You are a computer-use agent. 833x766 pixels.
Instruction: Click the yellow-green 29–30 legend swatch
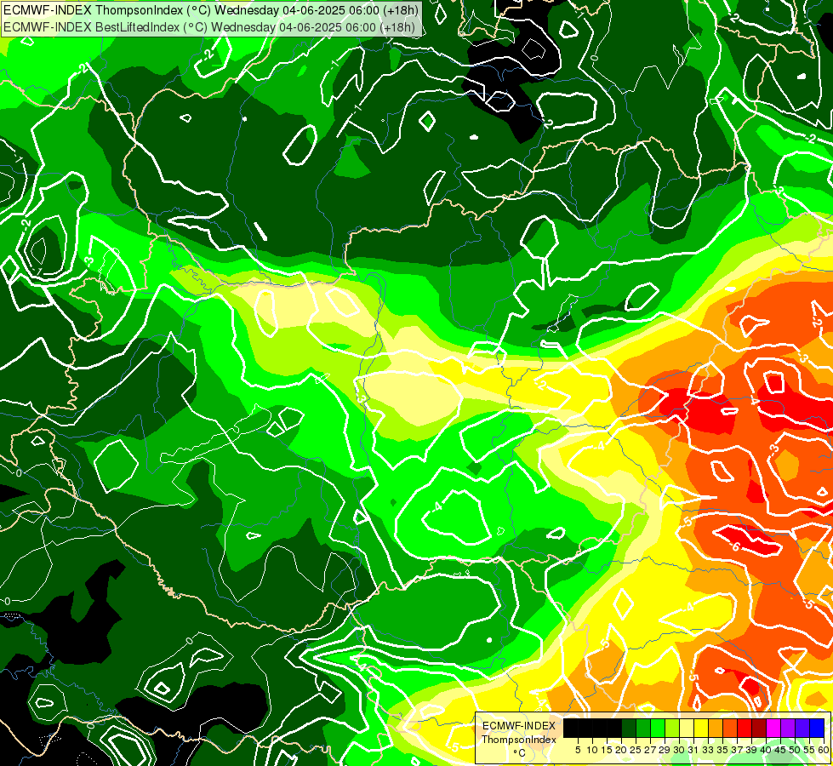click(672, 728)
